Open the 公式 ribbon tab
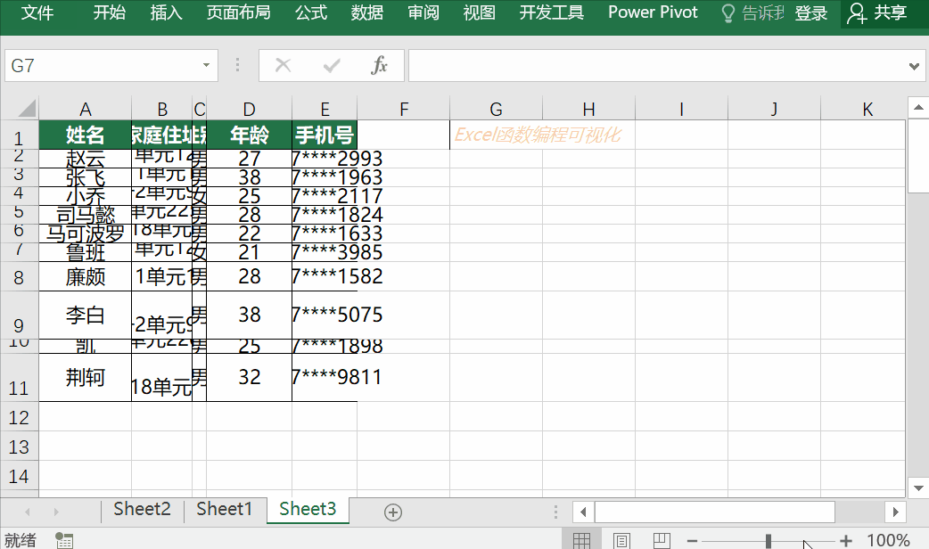929x549 pixels. (x=311, y=12)
